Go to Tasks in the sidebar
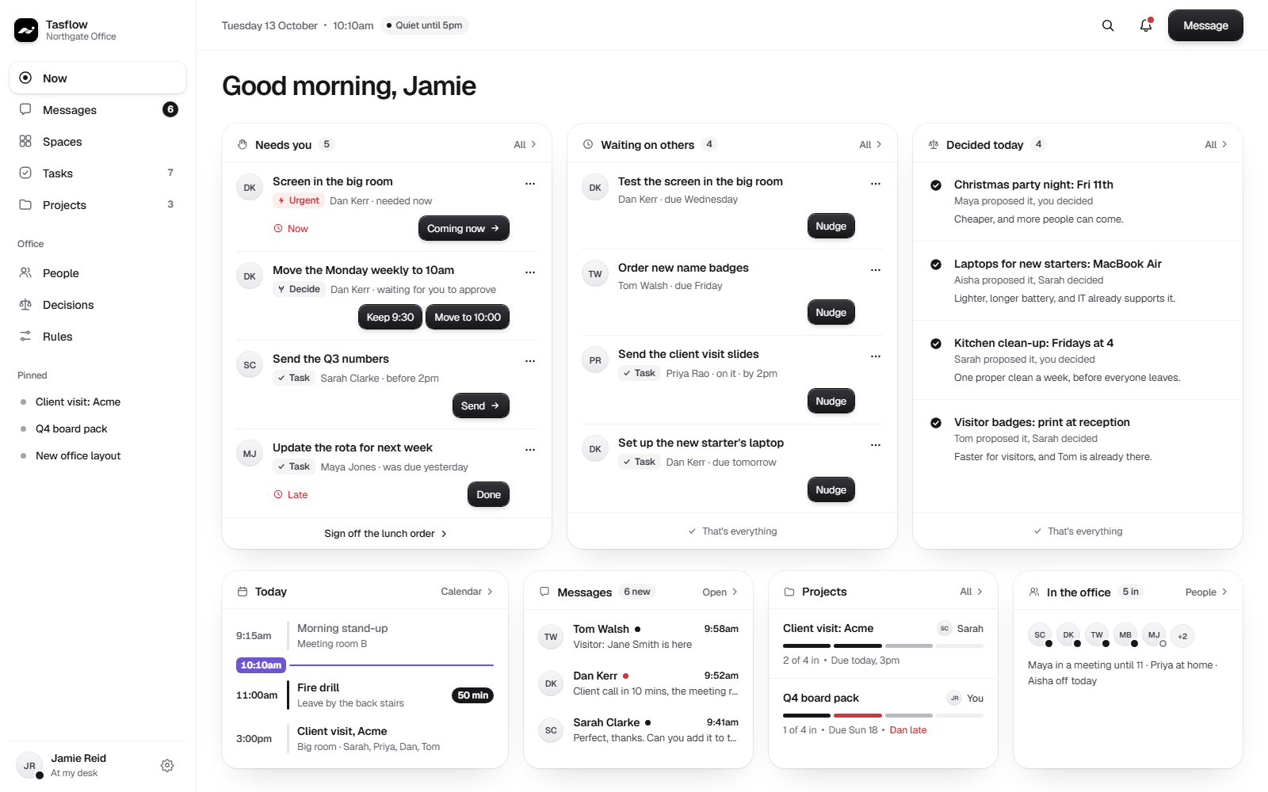1268x792 pixels. click(x=97, y=173)
